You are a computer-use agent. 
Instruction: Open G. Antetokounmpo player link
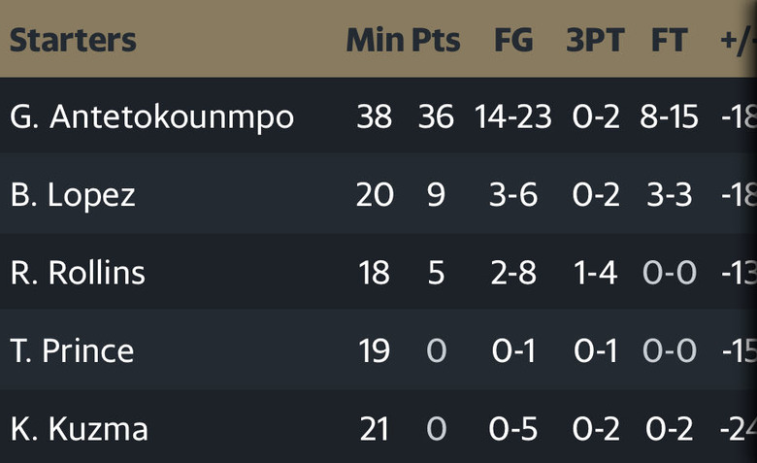click(x=152, y=117)
